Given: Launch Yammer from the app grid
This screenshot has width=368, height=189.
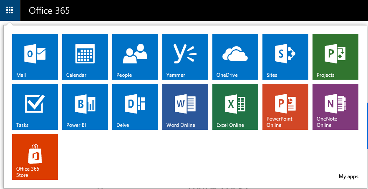Looking at the screenshot, I should (185, 56).
